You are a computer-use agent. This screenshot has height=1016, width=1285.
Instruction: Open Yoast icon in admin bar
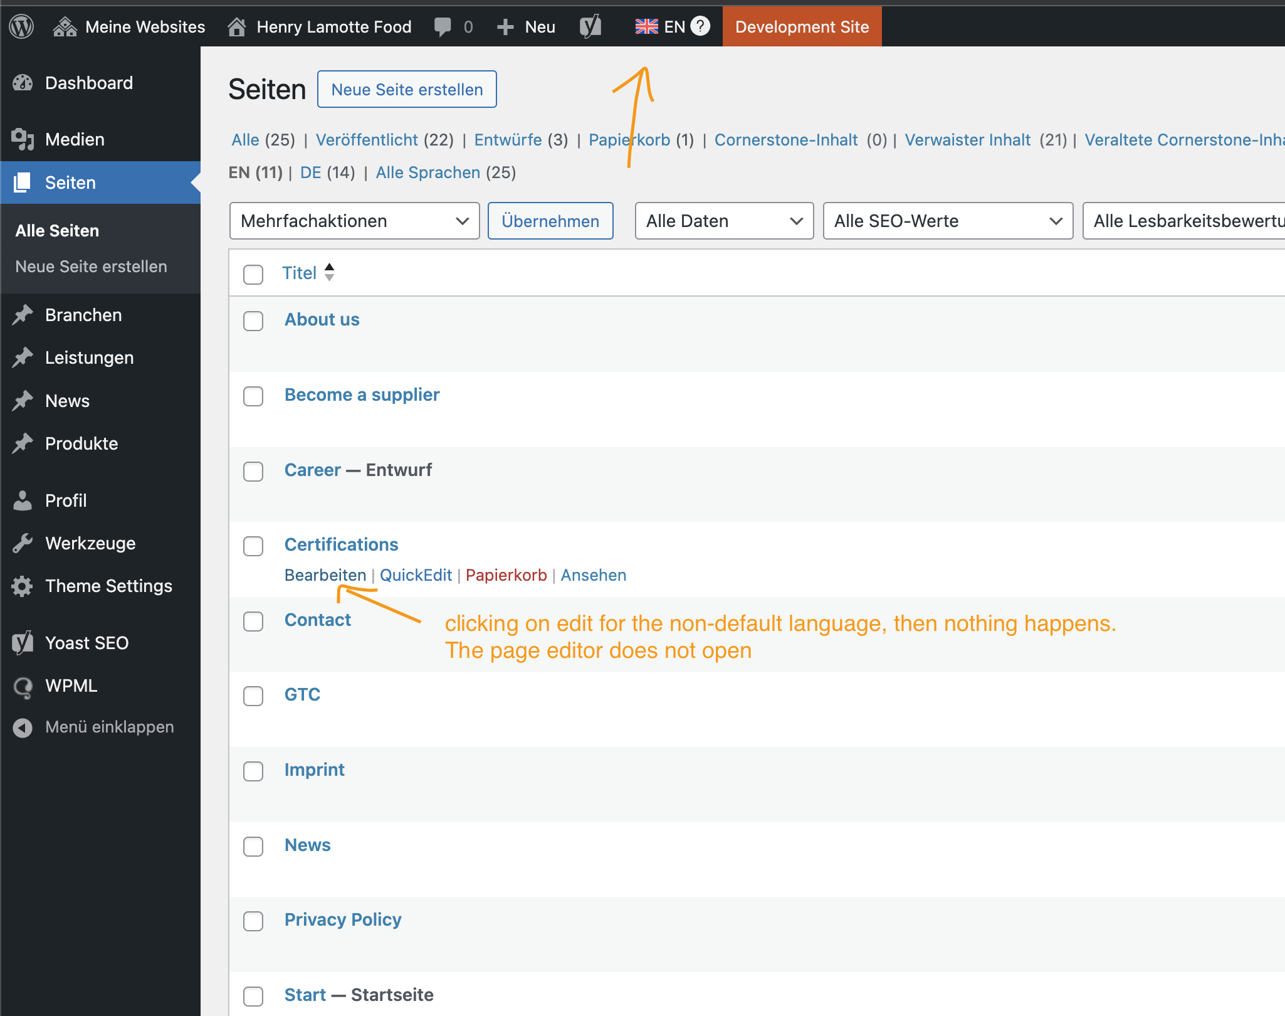tap(590, 26)
